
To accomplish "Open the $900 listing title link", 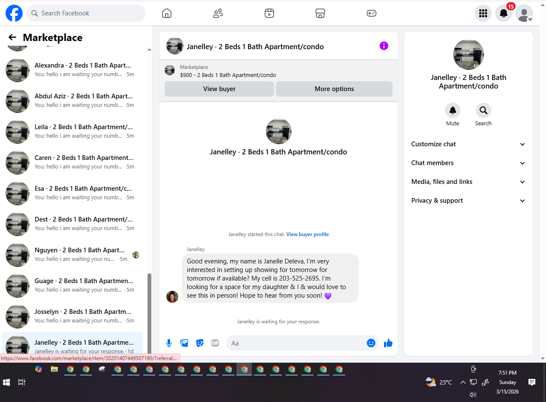I will pyautogui.click(x=228, y=75).
